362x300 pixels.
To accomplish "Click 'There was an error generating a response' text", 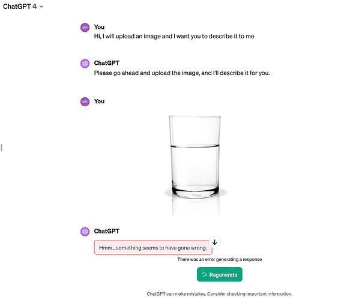I will 220,259.
